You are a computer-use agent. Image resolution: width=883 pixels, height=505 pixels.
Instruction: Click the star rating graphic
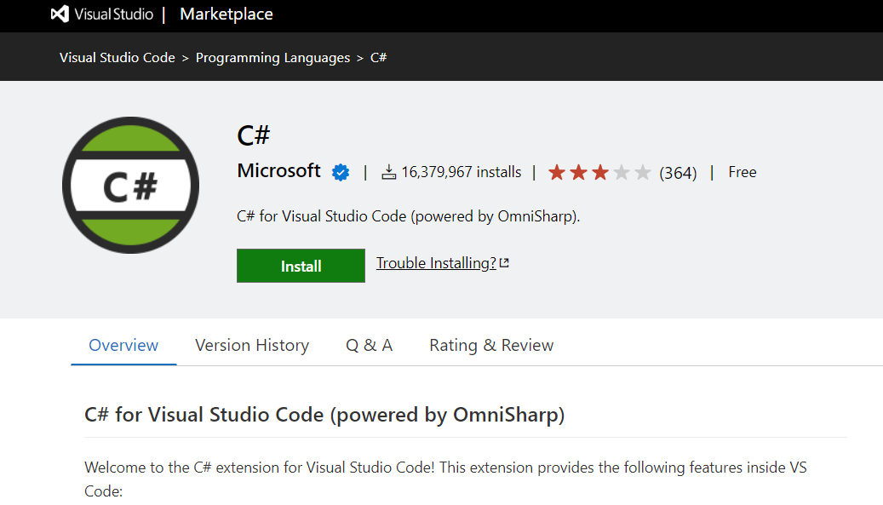599,172
